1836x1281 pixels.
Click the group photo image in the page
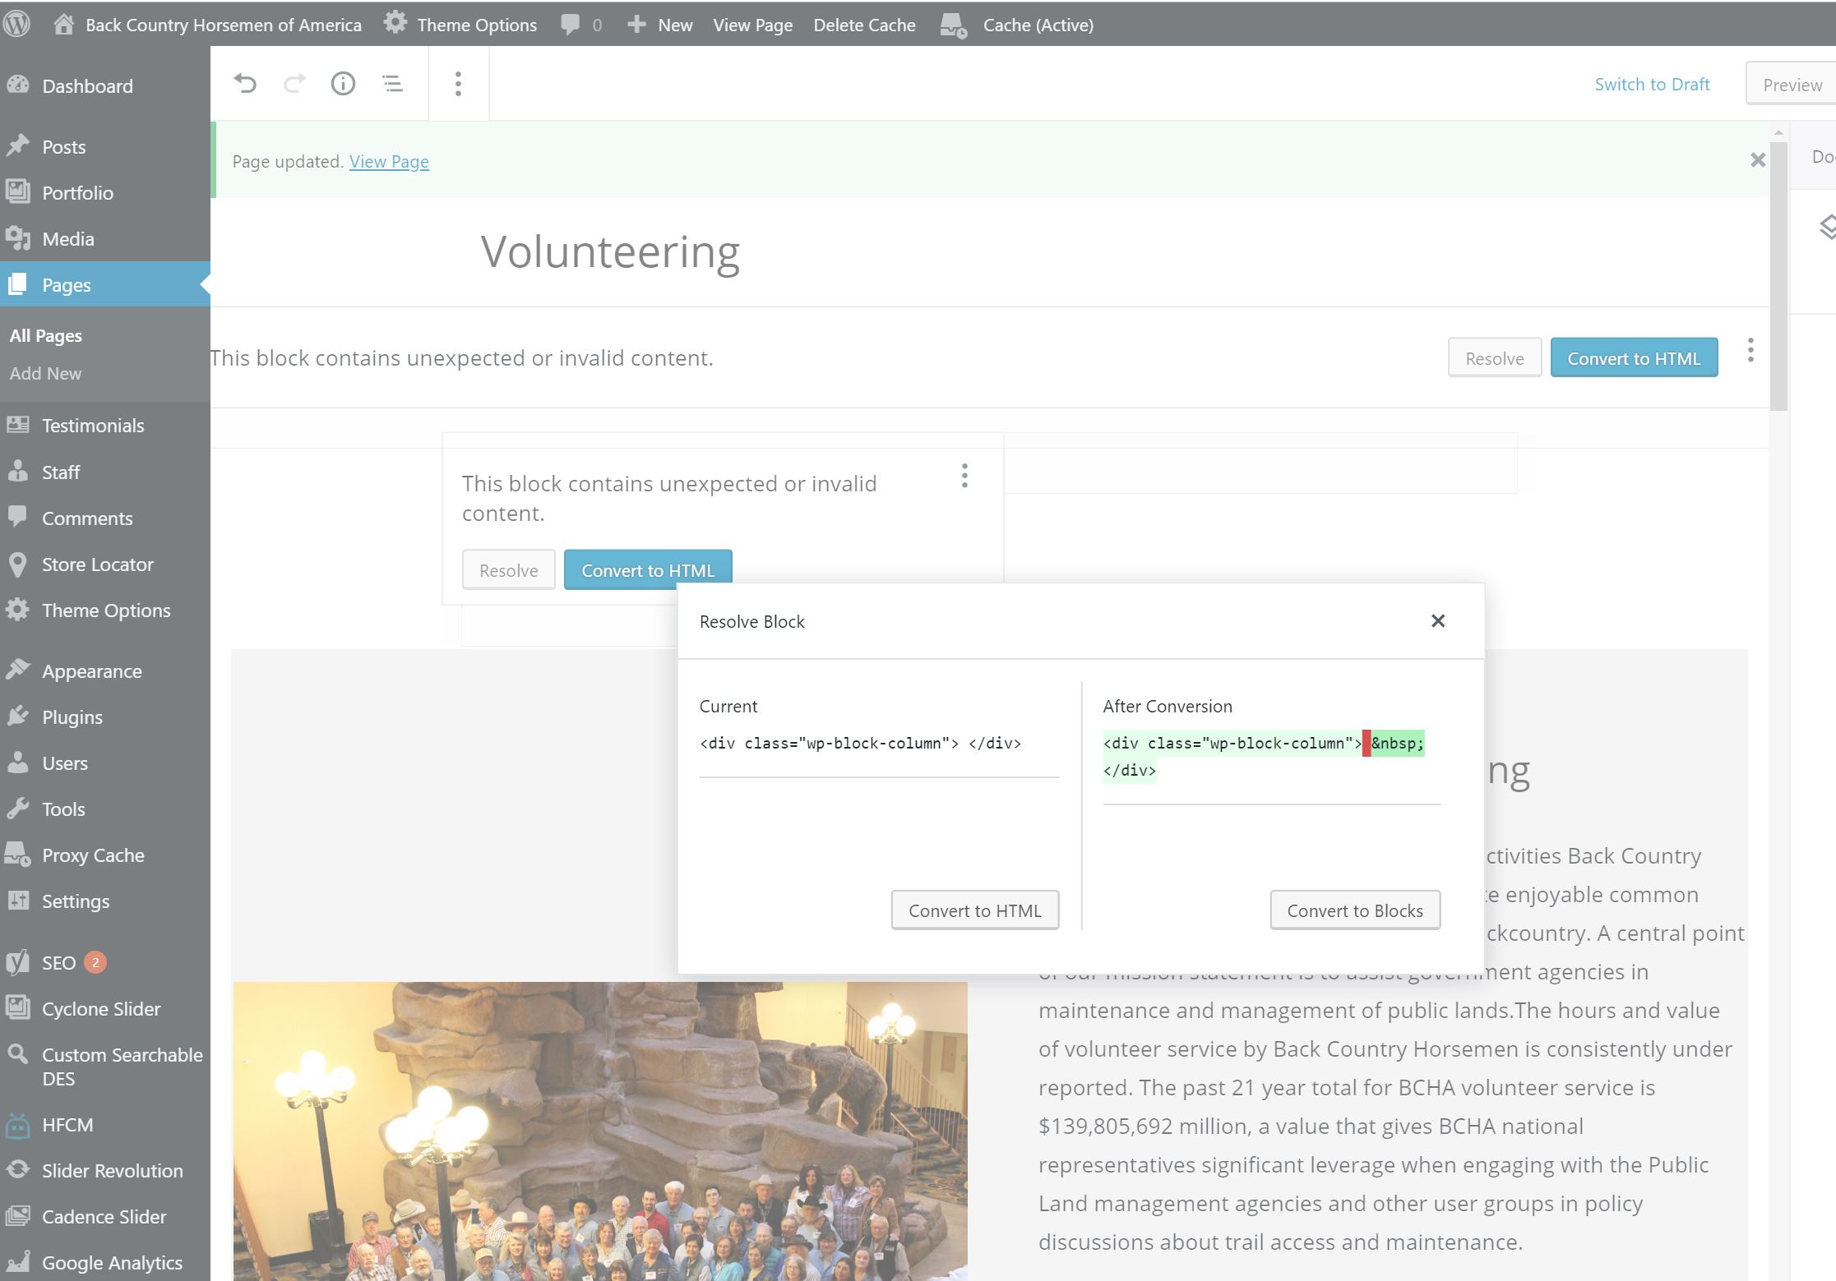click(600, 1131)
